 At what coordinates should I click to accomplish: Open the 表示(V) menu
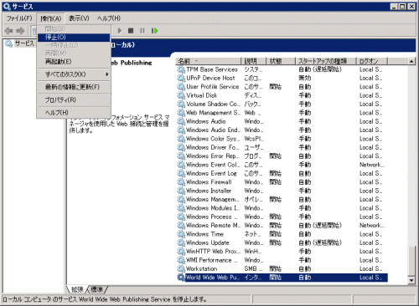79,18
